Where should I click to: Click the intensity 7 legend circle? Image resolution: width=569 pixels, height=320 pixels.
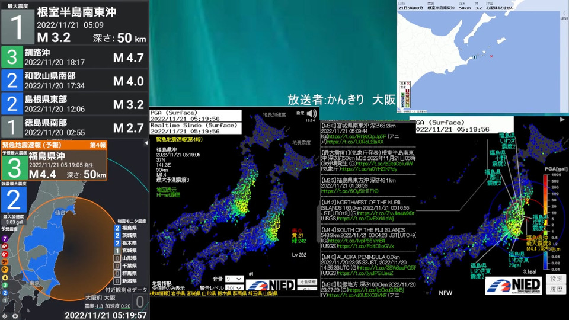[x=5, y=239]
